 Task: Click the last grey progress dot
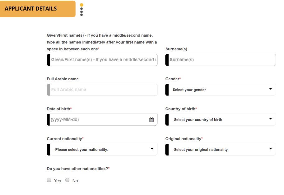tap(81, 15)
